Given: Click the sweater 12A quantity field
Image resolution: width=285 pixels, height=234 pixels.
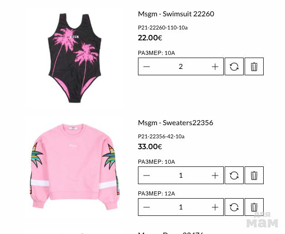Looking at the screenshot, I should tap(181, 207).
